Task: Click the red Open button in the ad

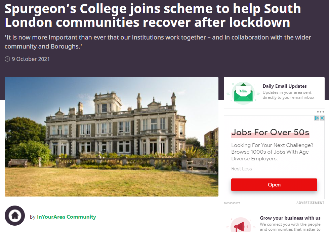Action: pyautogui.click(x=274, y=185)
